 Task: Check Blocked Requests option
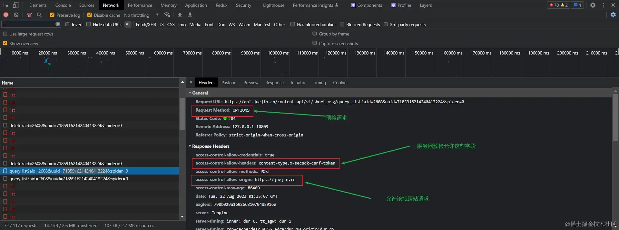click(342, 24)
